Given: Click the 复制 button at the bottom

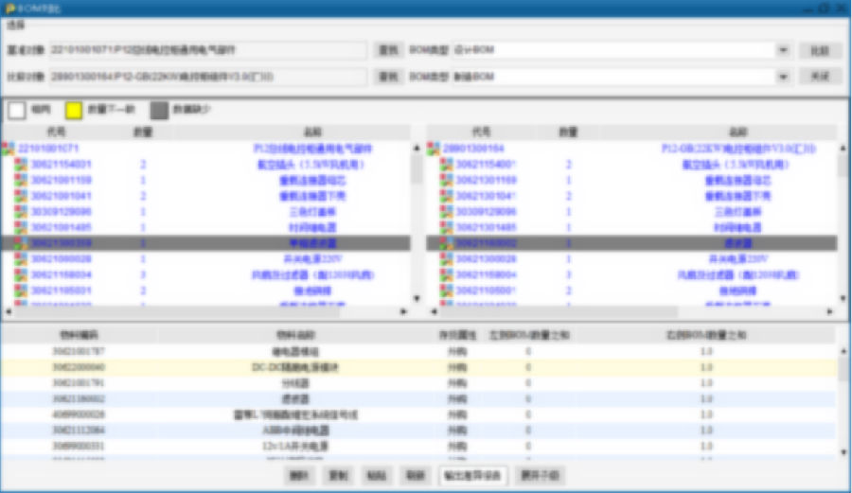Looking at the screenshot, I should point(338,476).
